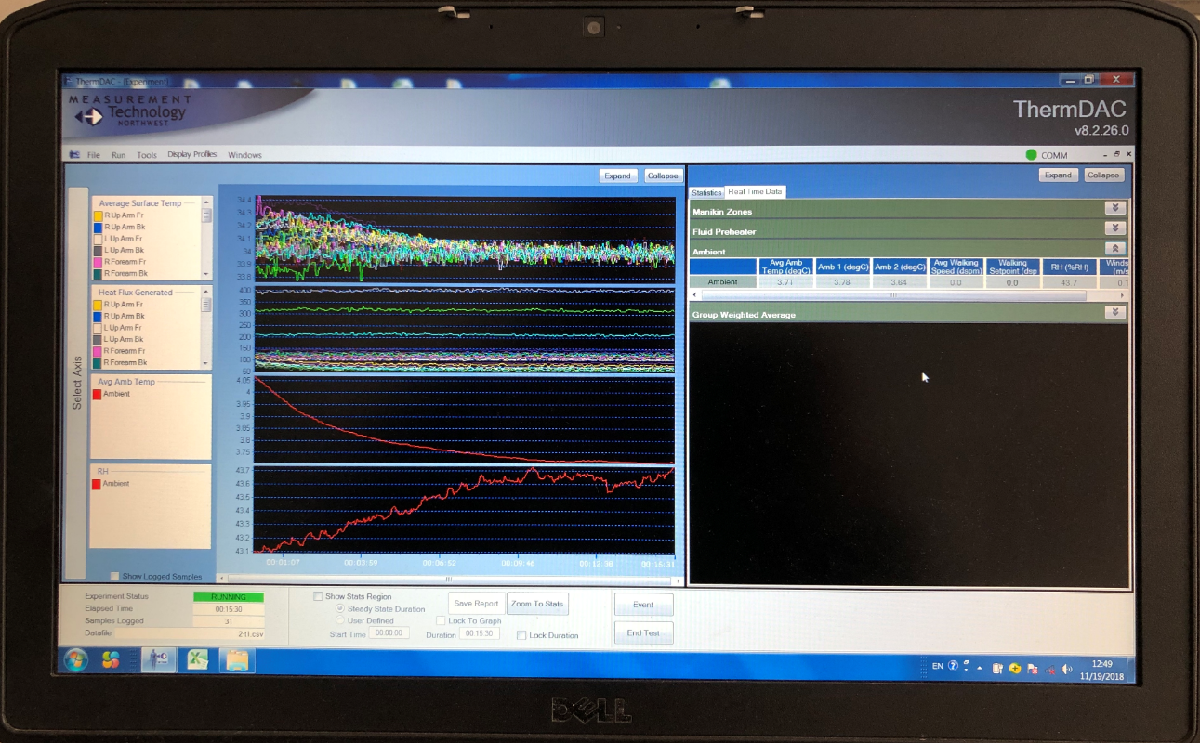Expand the Group Weighted Average section
The width and height of the screenshot is (1200, 743).
click(x=1115, y=312)
